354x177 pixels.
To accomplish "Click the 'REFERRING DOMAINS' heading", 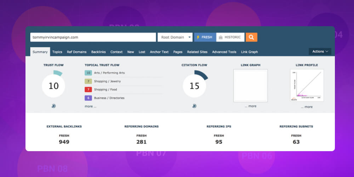I will click(142, 126).
